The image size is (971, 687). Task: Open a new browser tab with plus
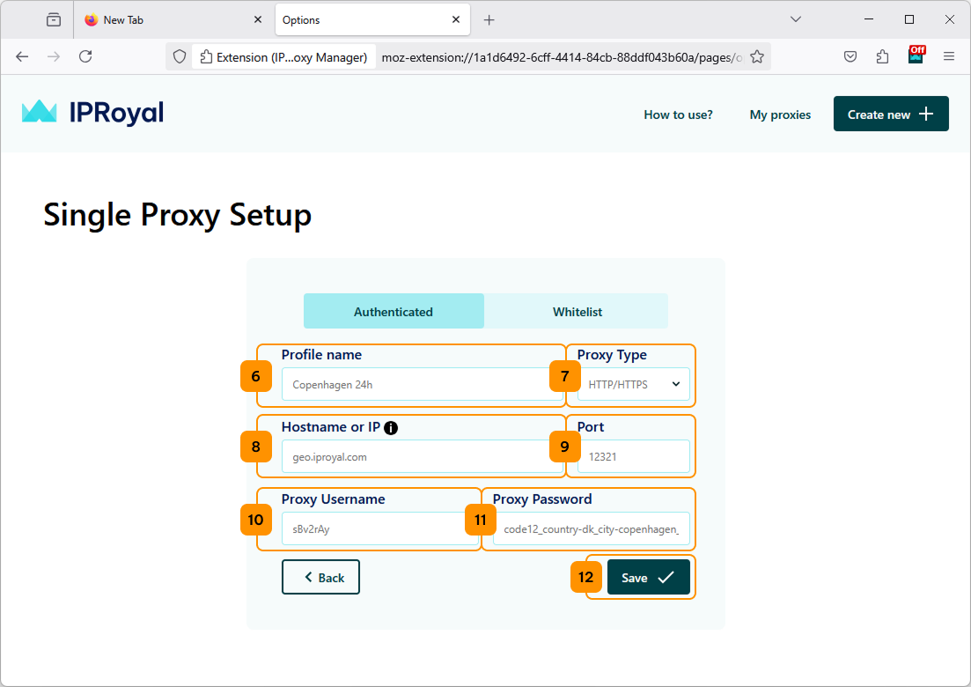[489, 20]
